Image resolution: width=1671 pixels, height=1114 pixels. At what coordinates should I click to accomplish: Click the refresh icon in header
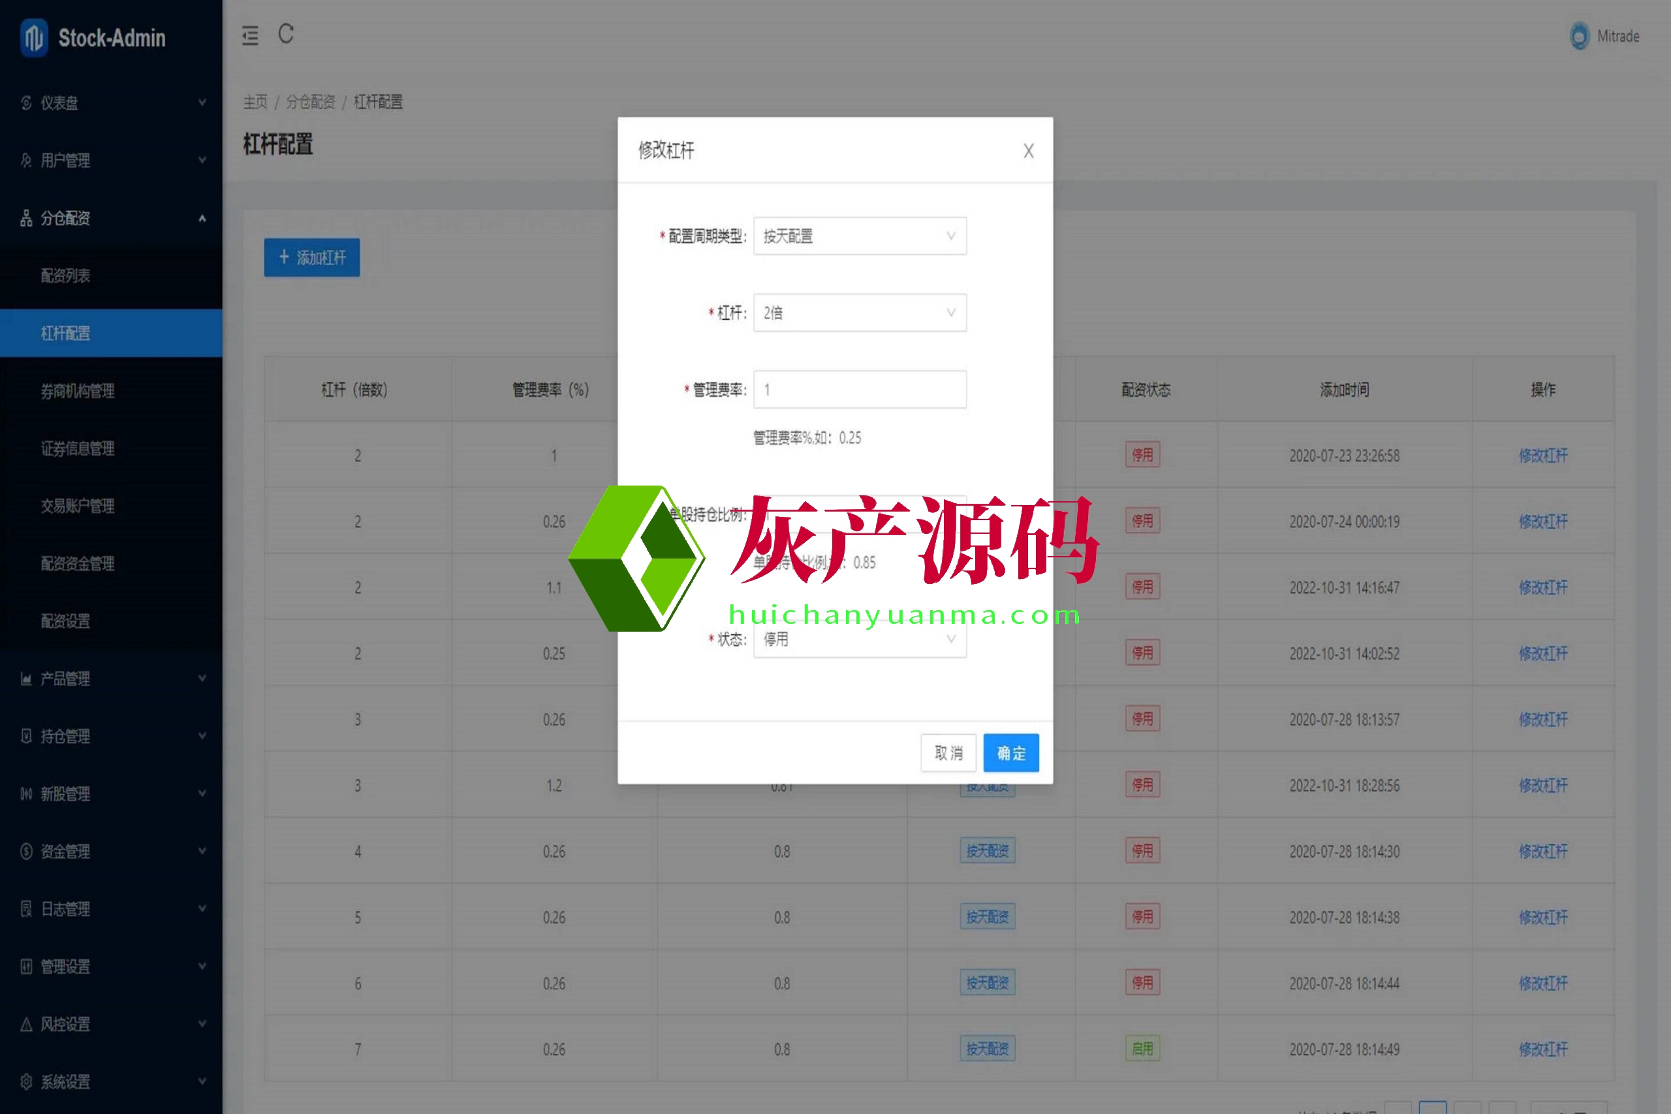286,34
